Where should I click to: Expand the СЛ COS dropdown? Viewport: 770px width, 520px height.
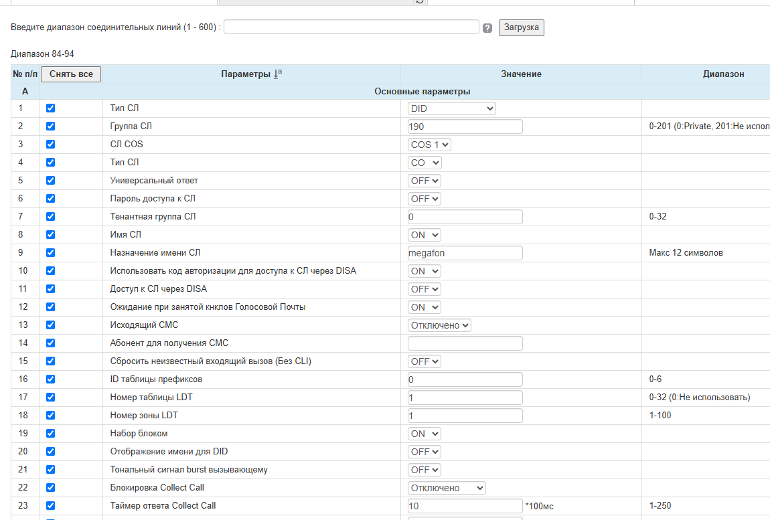[430, 145]
